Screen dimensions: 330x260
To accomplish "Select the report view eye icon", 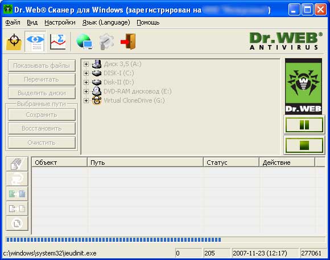I will (35, 42).
